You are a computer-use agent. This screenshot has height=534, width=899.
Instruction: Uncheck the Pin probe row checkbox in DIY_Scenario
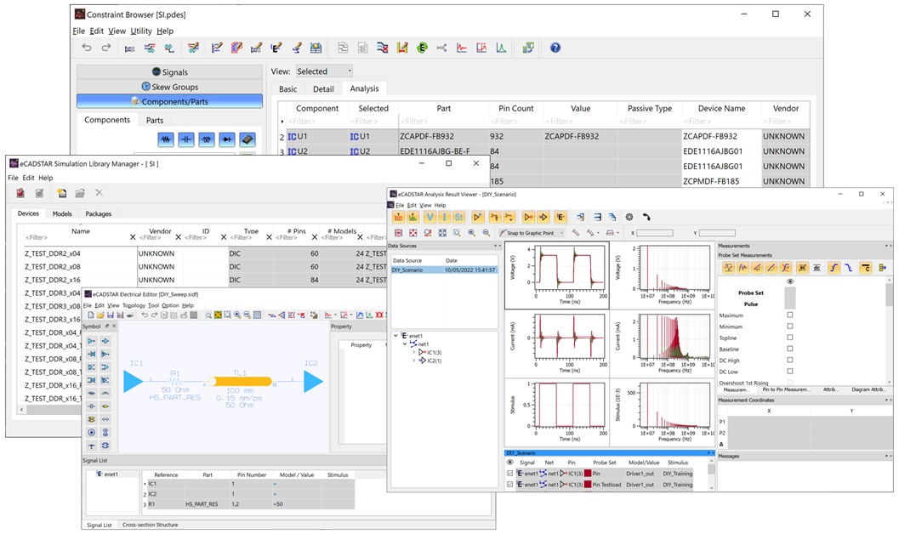pos(509,474)
